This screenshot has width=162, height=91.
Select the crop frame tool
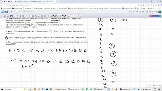pos(23,16)
